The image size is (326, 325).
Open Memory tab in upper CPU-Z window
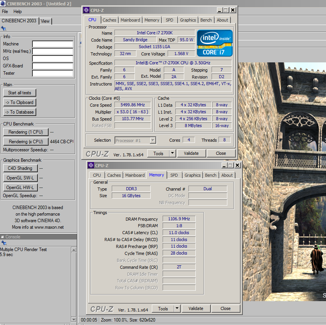(152, 20)
